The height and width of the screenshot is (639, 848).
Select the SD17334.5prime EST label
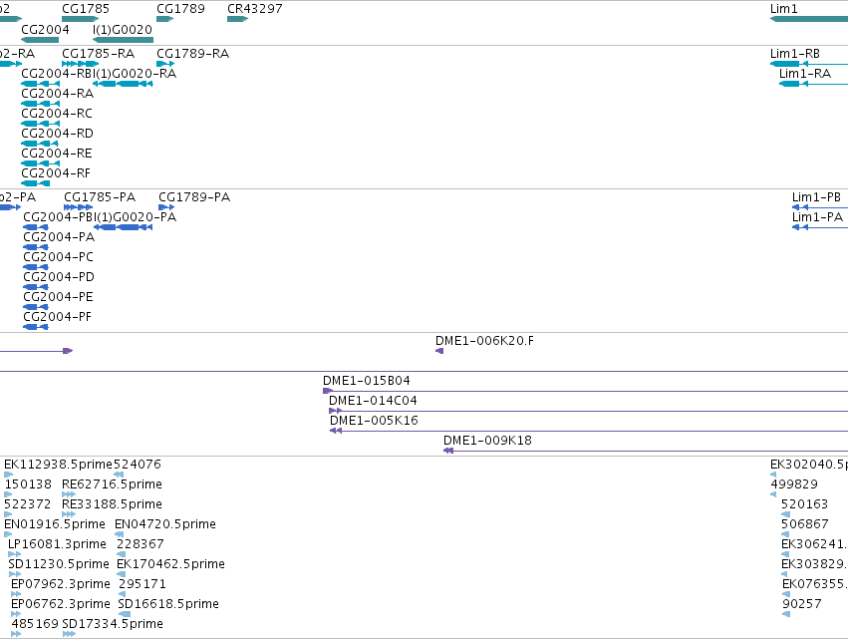coord(113,625)
